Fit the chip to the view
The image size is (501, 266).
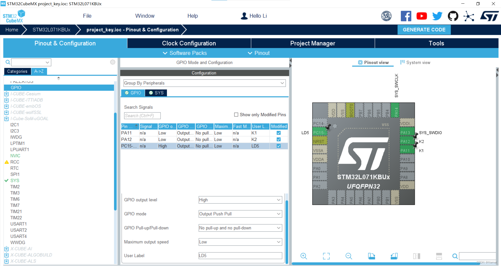tap(326, 256)
